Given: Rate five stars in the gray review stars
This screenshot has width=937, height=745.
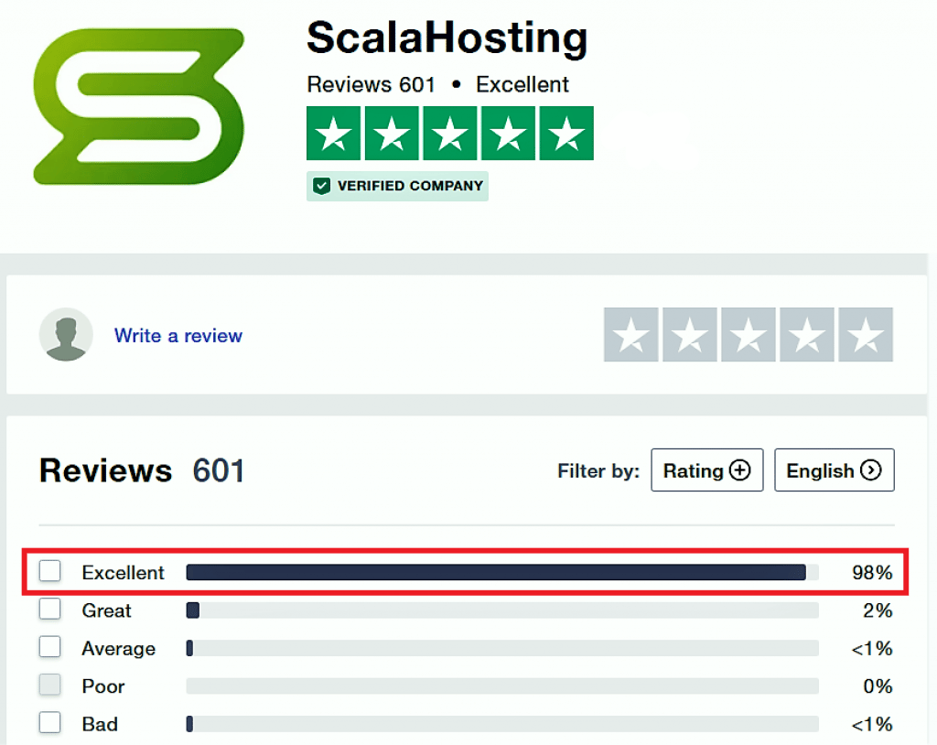Looking at the screenshot, I should [x=866, y=335].
